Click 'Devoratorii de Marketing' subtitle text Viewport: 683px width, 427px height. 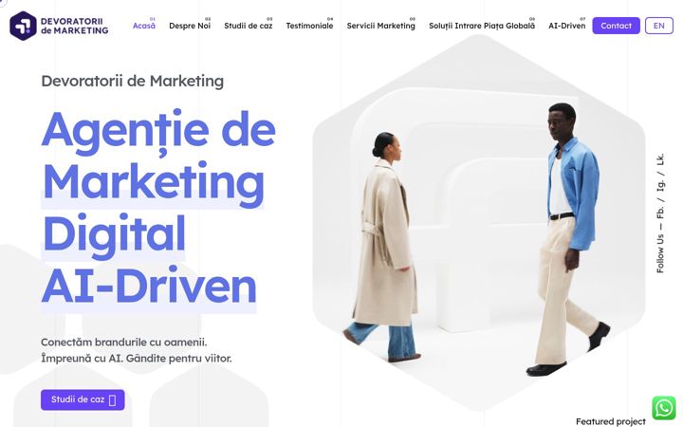click(133, 81)
